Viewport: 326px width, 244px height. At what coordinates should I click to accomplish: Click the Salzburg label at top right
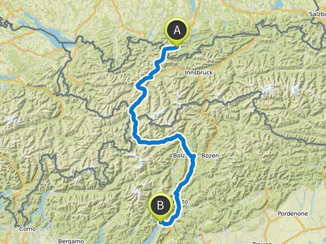[x=317, y=14]
